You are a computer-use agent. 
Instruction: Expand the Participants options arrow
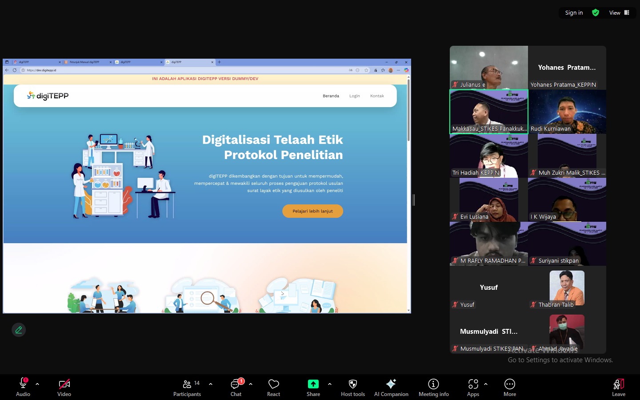point(211,384)
